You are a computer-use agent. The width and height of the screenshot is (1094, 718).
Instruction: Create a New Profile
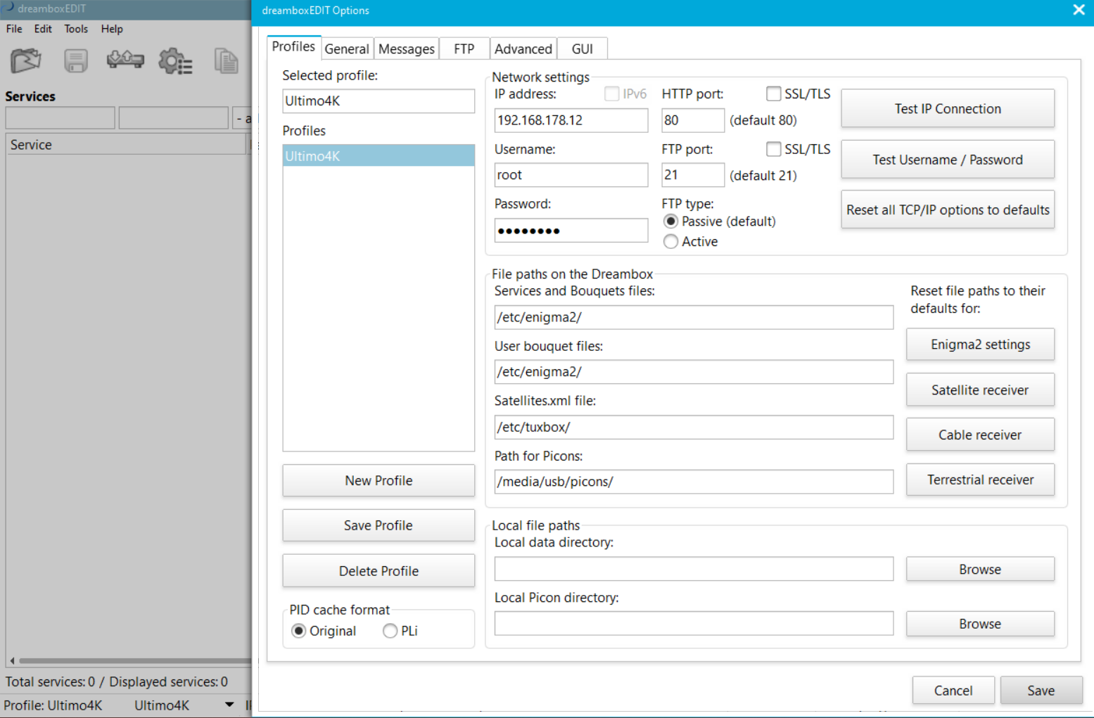379,480
